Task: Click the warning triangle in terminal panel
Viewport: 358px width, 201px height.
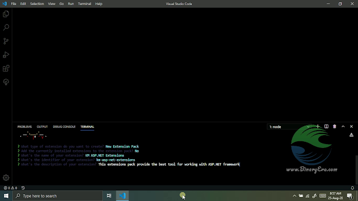Action: coord(351,135)
